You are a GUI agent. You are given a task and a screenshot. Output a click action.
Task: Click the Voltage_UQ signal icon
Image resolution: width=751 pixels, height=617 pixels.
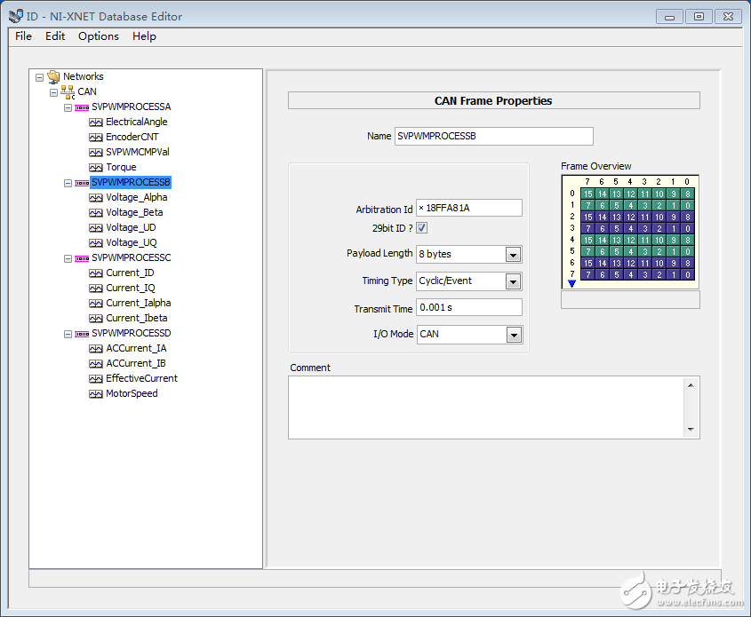click(x=96, y=243)
